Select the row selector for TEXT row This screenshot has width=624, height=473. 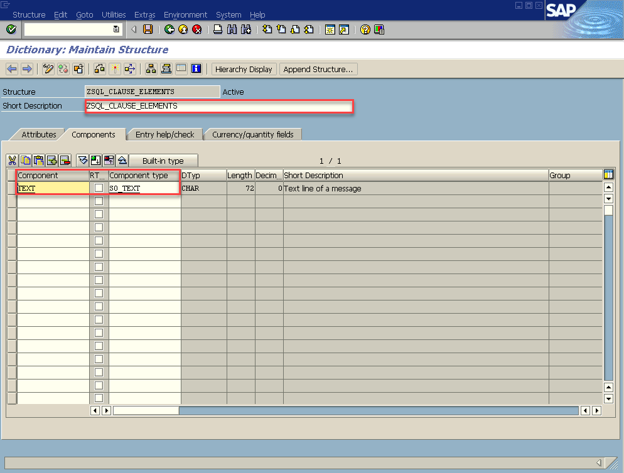(12, 188)
